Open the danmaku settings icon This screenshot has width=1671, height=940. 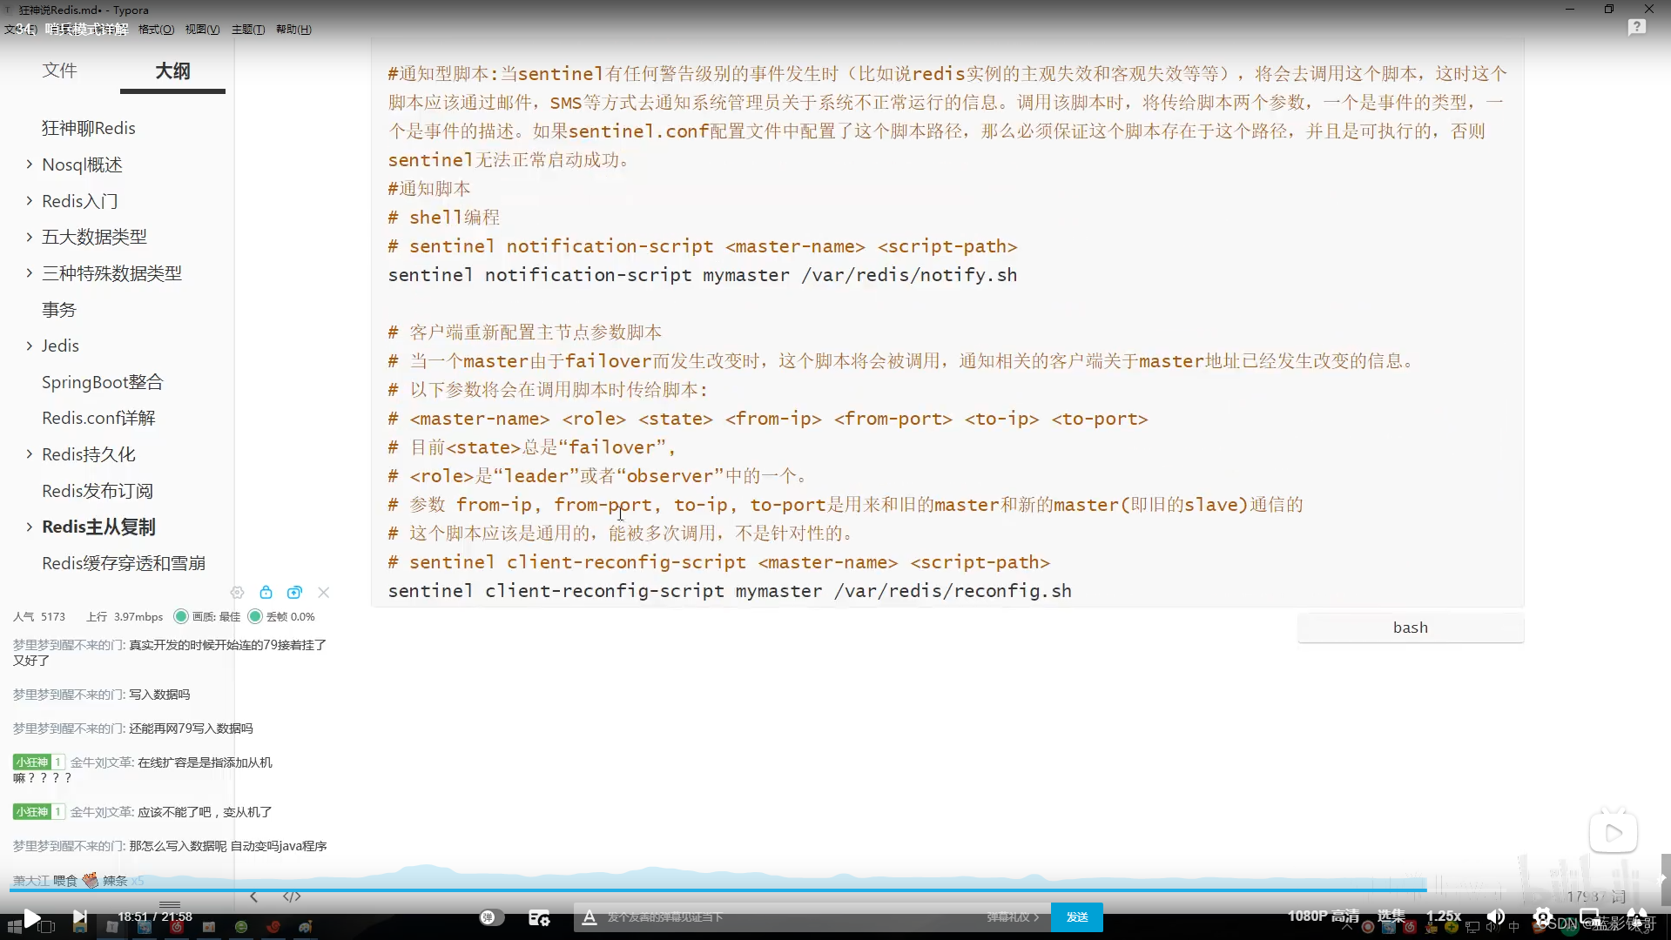(539, 917)
